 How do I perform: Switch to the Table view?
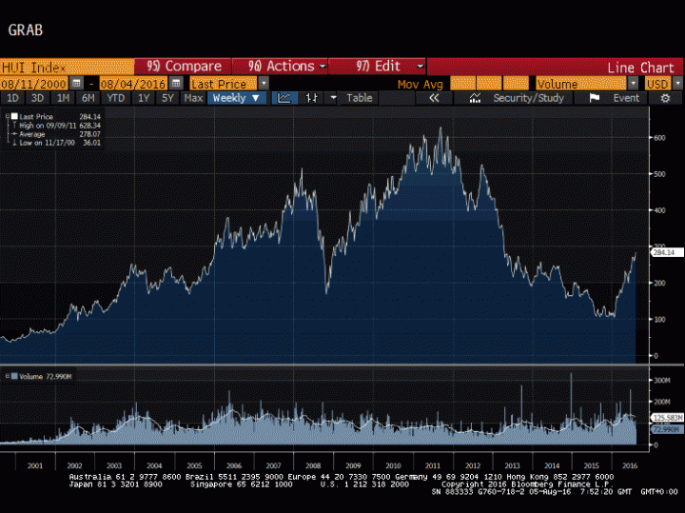point(360,98)
